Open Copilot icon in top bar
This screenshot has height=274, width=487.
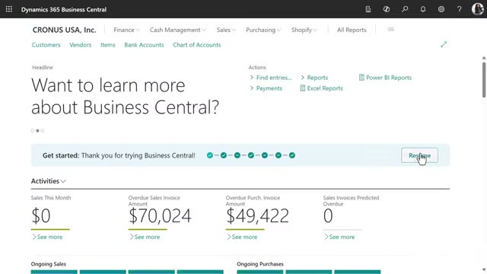pyautogui.click(x=387, y=9)
